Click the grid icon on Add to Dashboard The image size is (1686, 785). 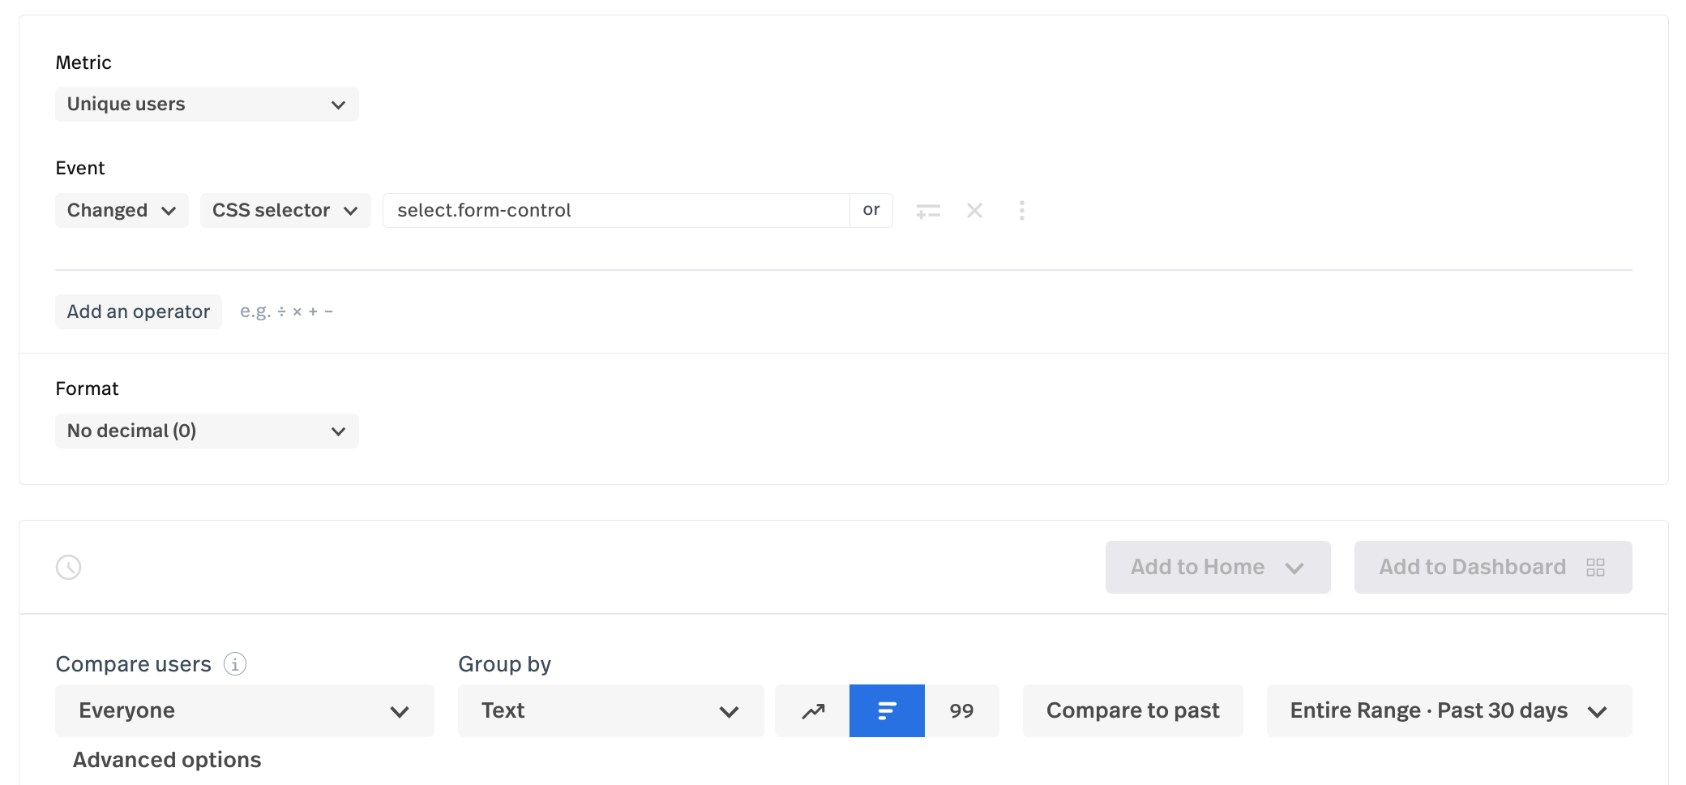tap(1595, 567)
